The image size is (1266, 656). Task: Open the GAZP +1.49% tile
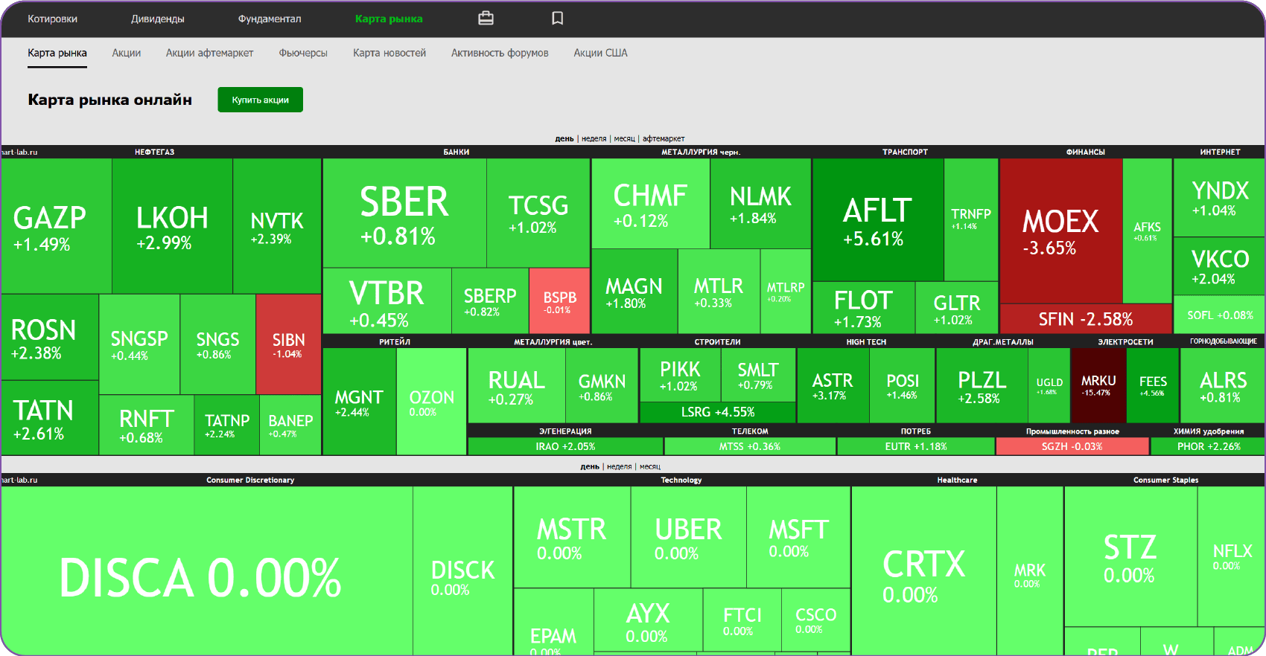click(x=57, y=226)
